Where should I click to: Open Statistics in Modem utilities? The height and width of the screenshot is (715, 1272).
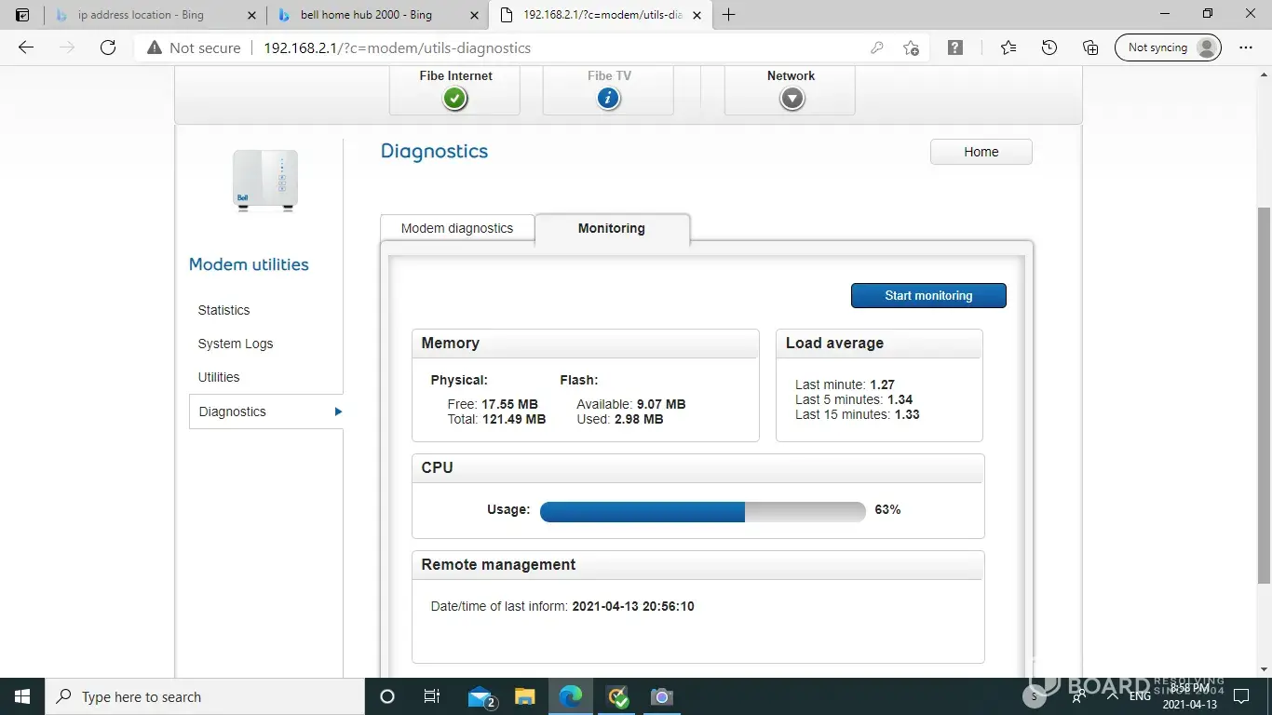point(223,310)
